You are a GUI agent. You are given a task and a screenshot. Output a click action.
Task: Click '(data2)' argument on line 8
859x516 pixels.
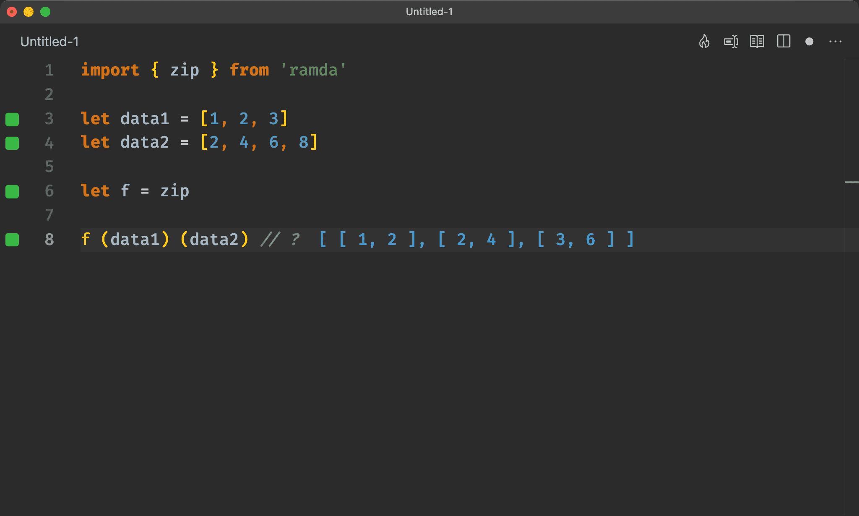click(x=214, y=240)
